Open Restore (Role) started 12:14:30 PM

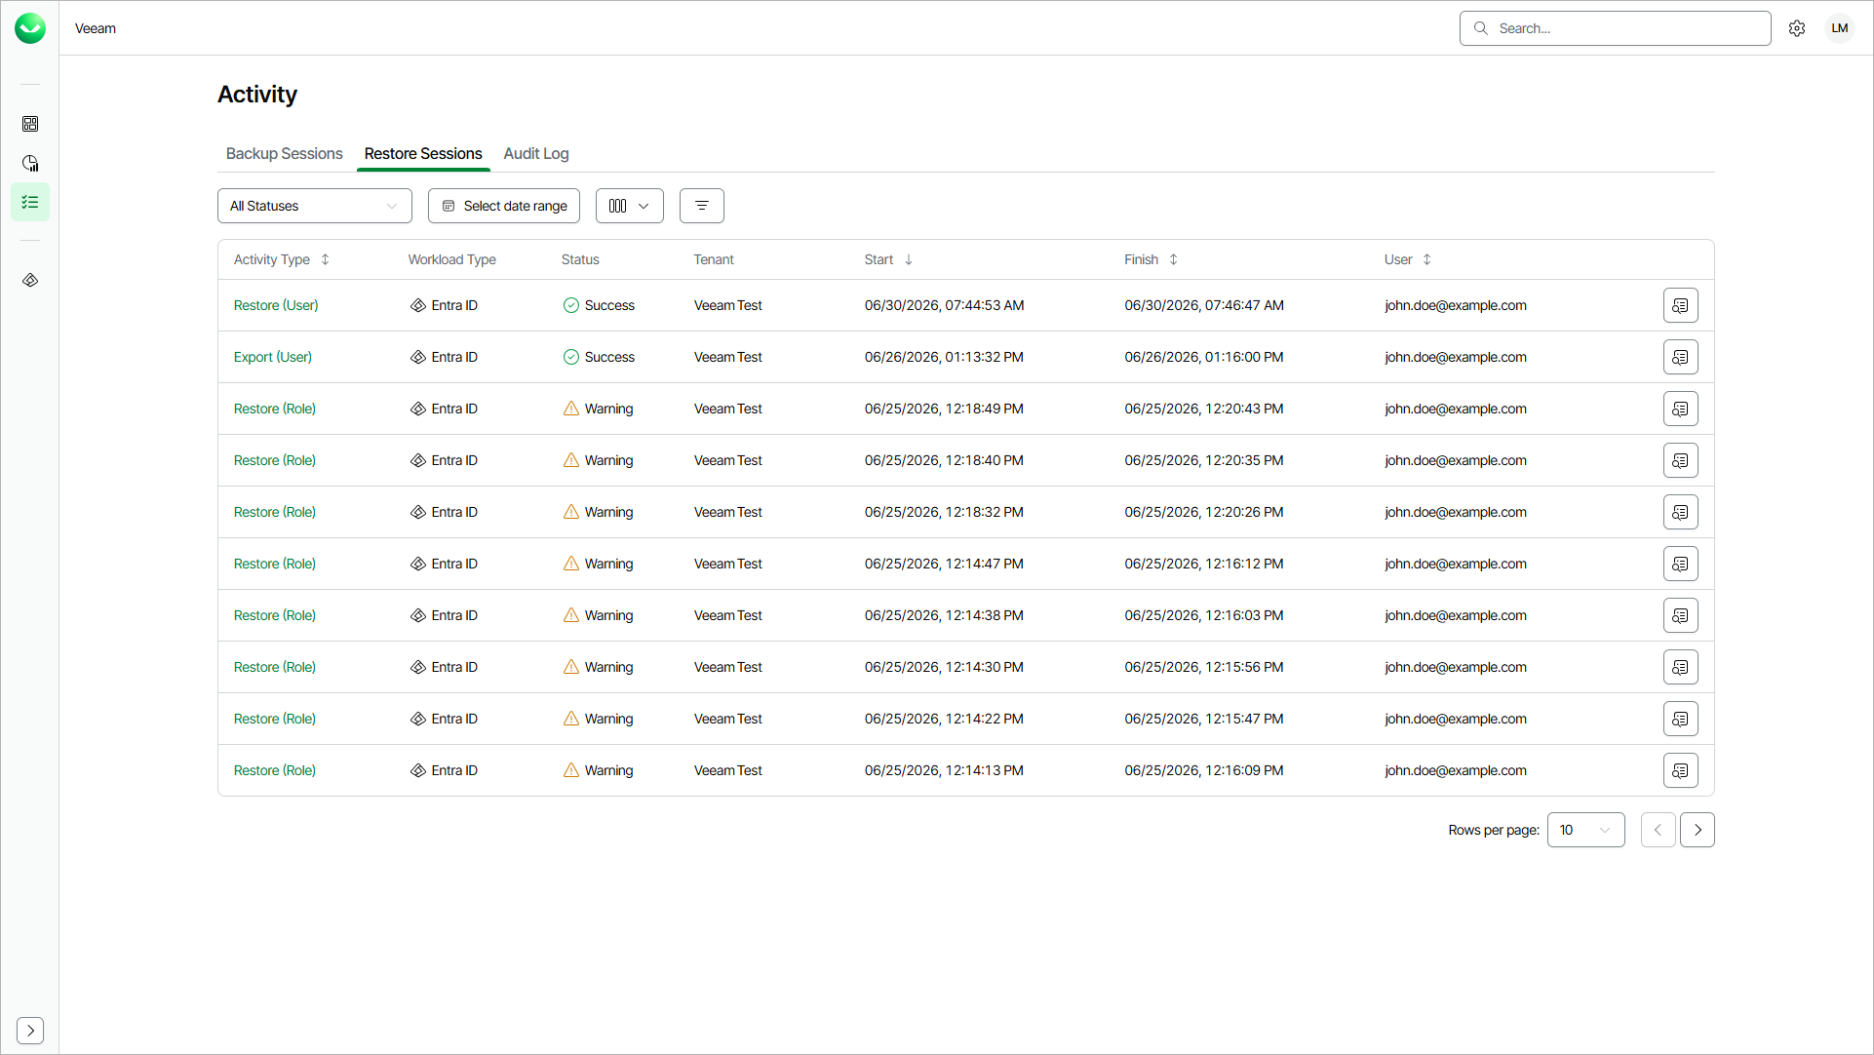click(x=275, y=667)
